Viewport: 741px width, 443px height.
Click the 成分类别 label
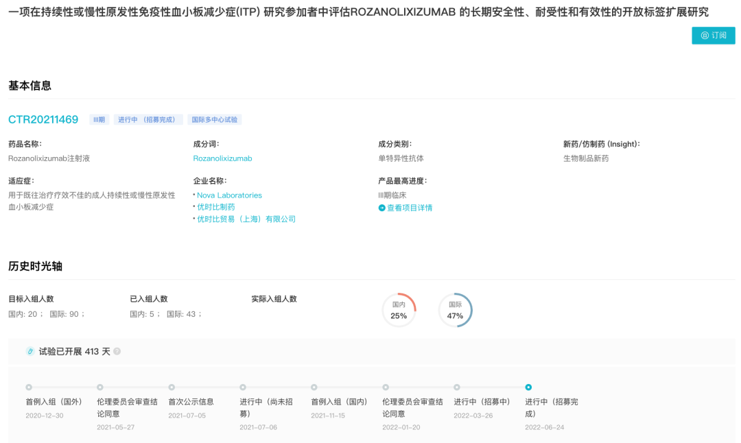pyautogui.click(x=395, y=144)
